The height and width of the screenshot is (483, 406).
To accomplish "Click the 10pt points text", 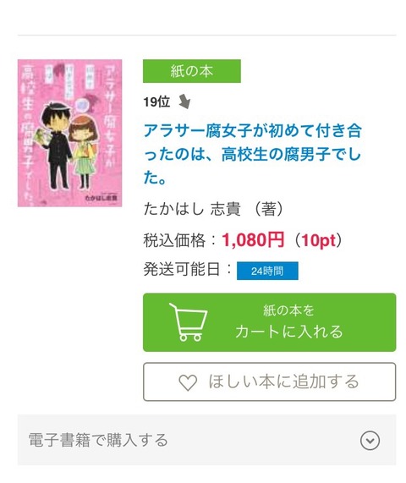I will tap(318, 240).
